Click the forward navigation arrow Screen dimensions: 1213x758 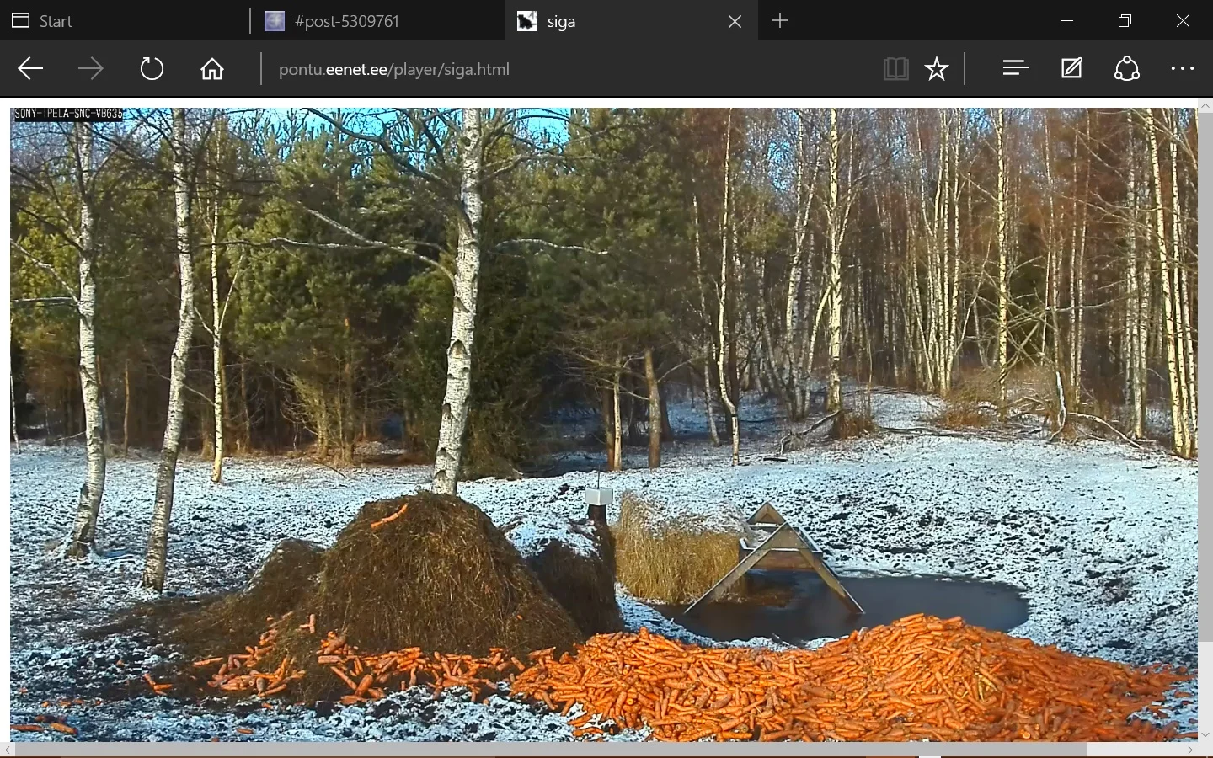91,69
